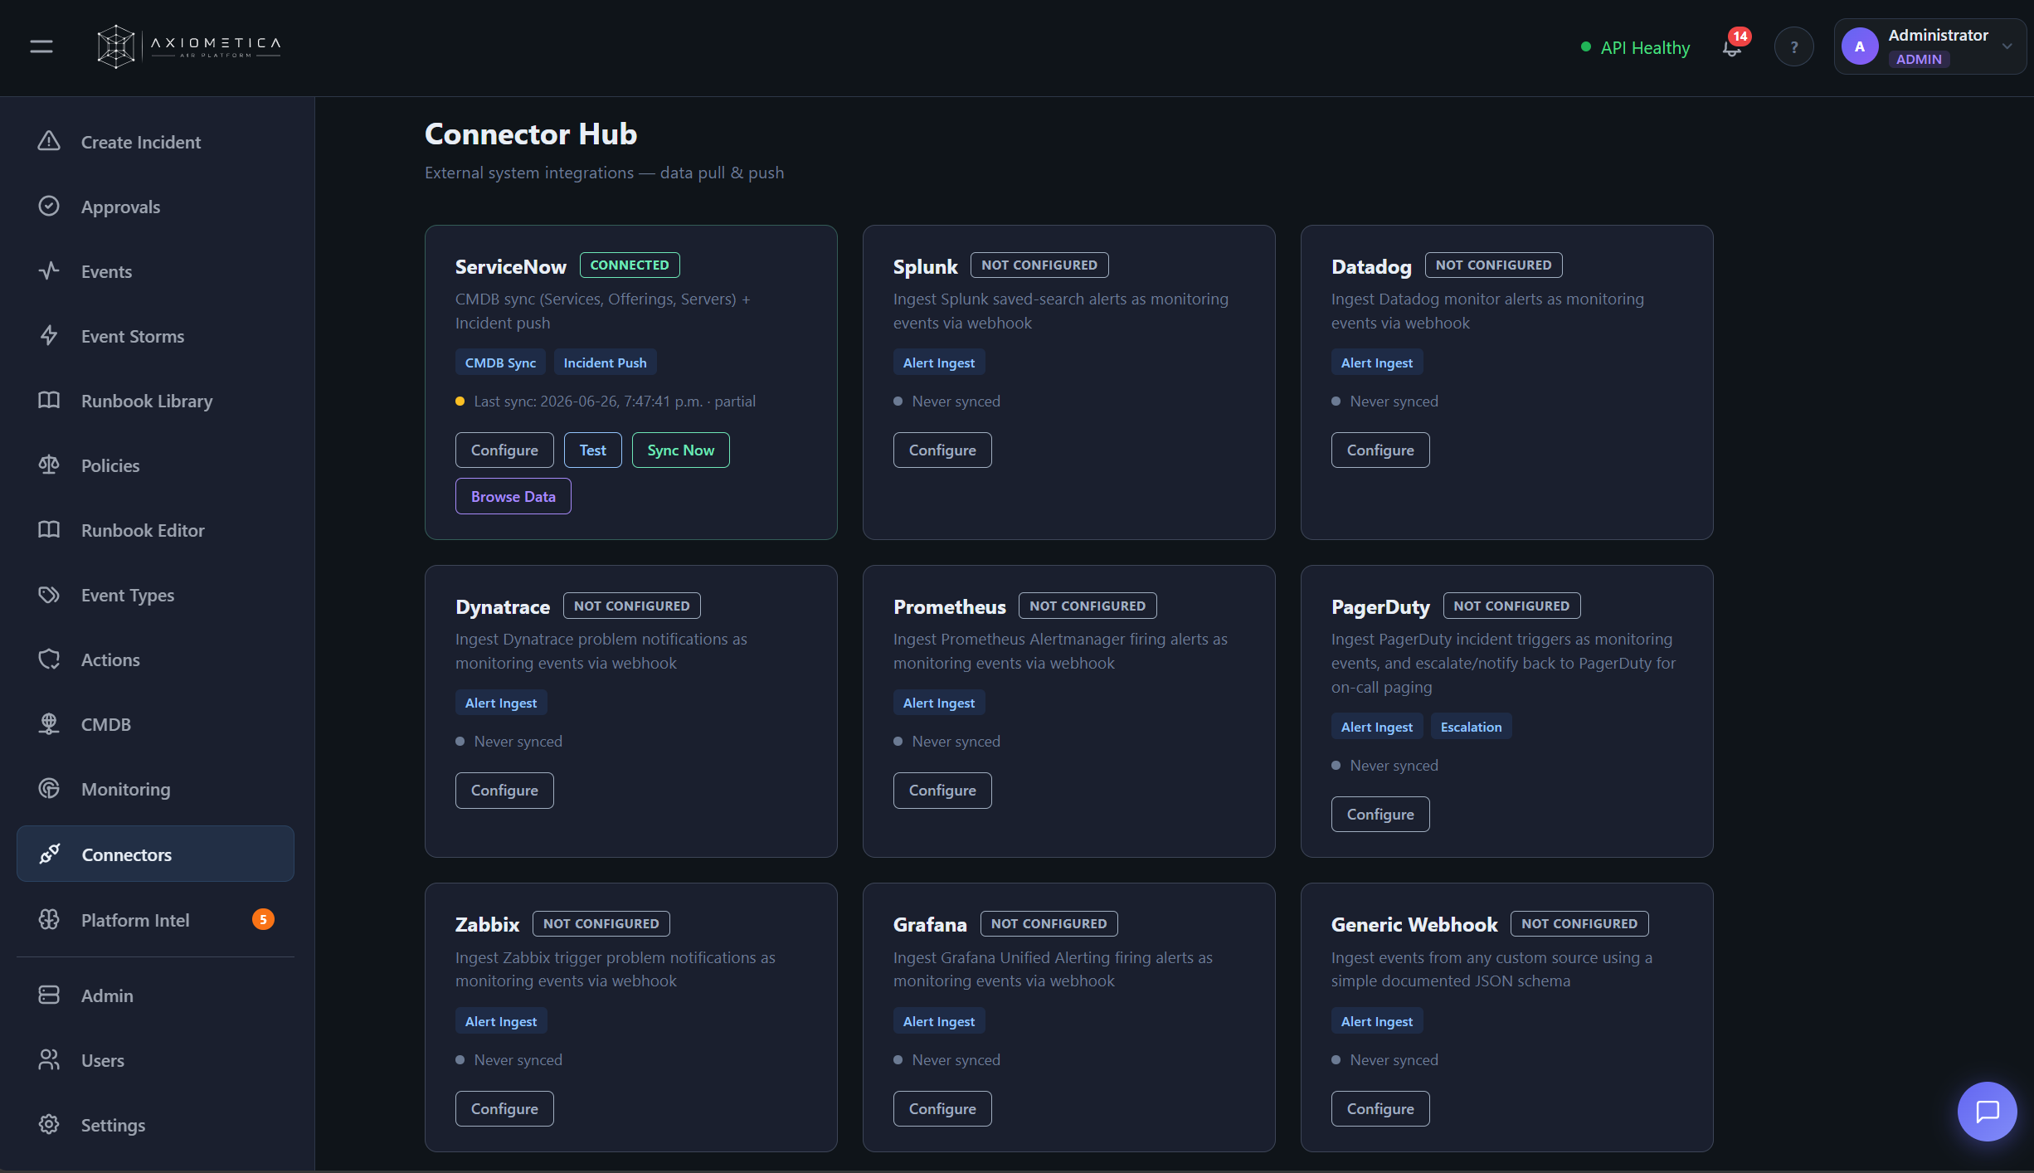Viewport: 2034px width, 1173px height.
Task: Click ServiceNow's last sync status text
Action: 614,402
